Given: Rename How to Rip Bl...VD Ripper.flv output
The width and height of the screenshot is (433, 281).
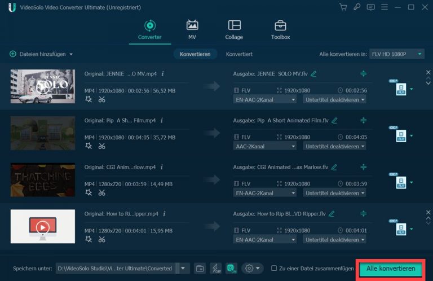Looking at the screenshot, I should coord(332,214).
